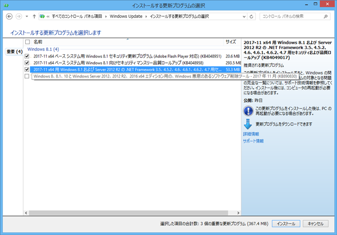The image size is (337, 235).
Task: Minimize the update selection window
Action: [306, 5]
